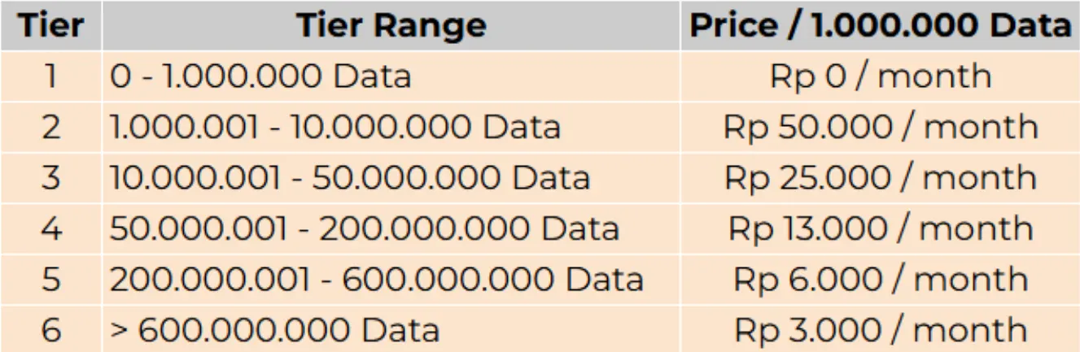
Task: Click the "Tier Range" column header
Action: point(391,26)
